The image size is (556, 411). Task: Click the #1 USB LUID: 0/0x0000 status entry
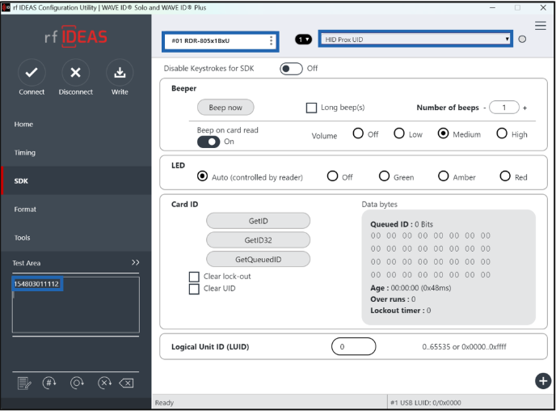pos(426,402)
